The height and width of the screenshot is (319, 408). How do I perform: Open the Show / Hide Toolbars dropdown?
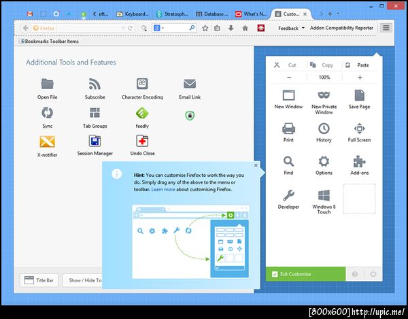click(x=82, y=280)
